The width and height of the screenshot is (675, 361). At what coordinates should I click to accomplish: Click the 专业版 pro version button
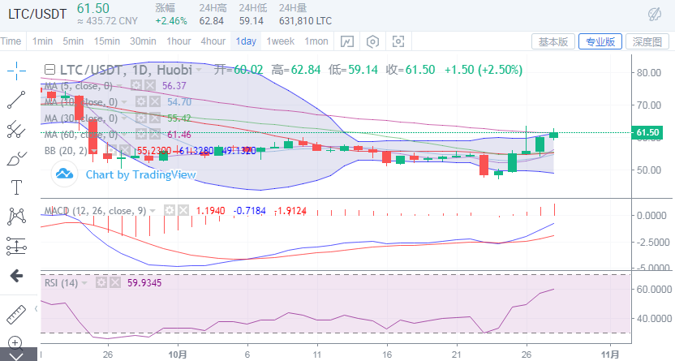point(600,41)
